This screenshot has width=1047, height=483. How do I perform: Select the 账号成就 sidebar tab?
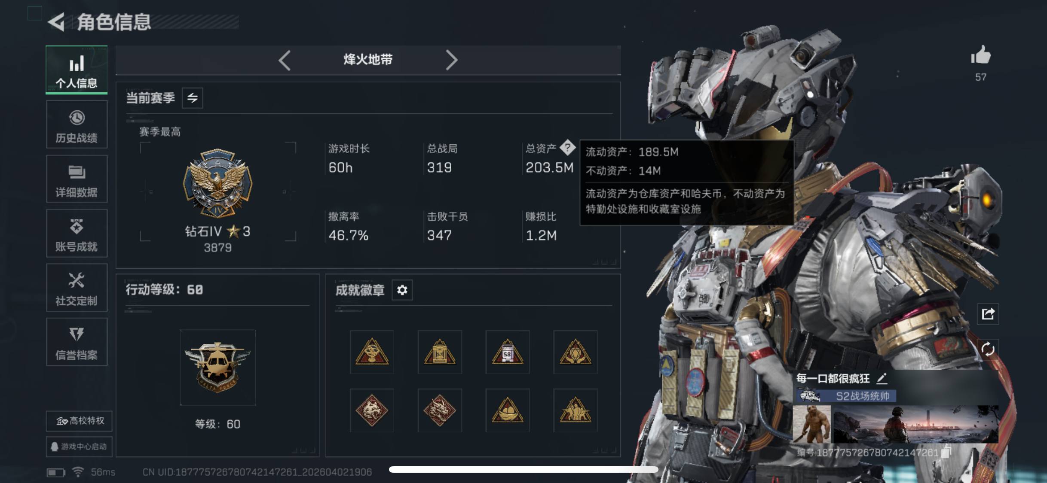77,233
